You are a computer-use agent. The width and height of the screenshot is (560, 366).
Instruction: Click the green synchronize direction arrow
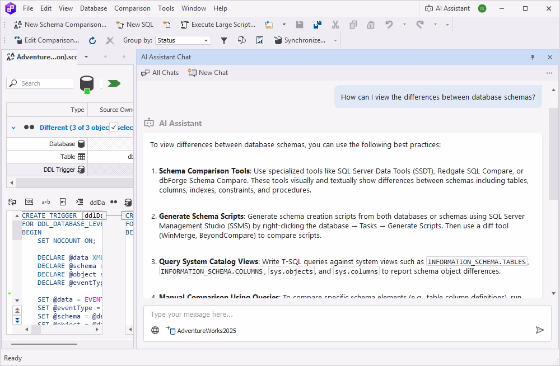pyautogui.click(x=114, y=83)
